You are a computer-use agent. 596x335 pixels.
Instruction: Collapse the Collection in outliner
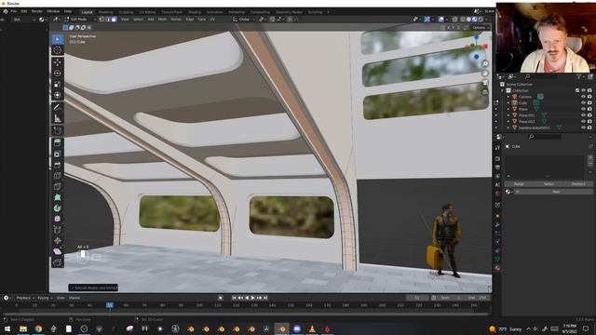503,90
